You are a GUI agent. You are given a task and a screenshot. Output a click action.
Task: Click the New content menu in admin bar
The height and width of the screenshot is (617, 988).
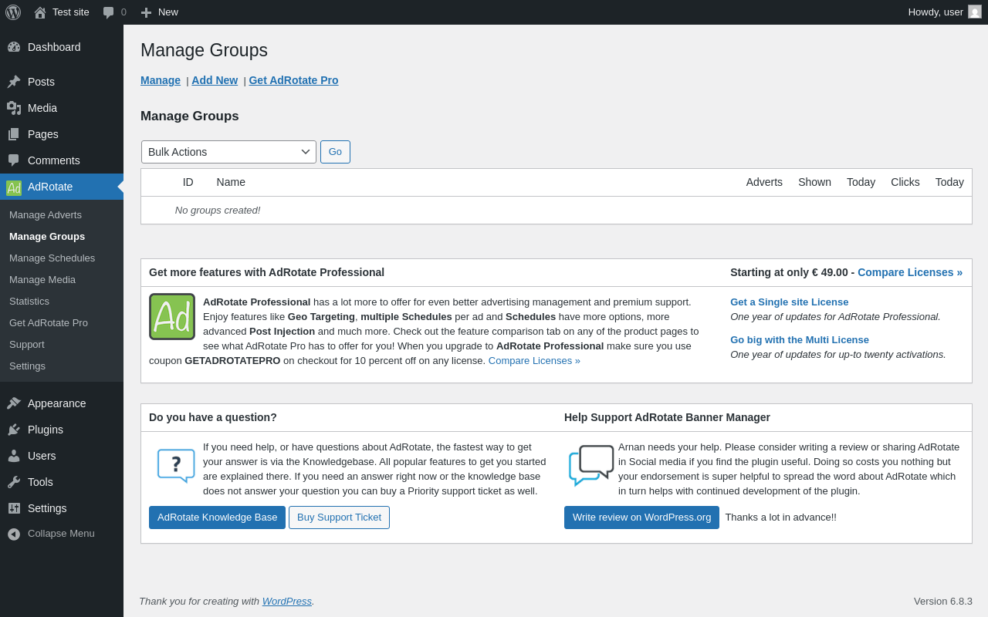coord(160,12)
